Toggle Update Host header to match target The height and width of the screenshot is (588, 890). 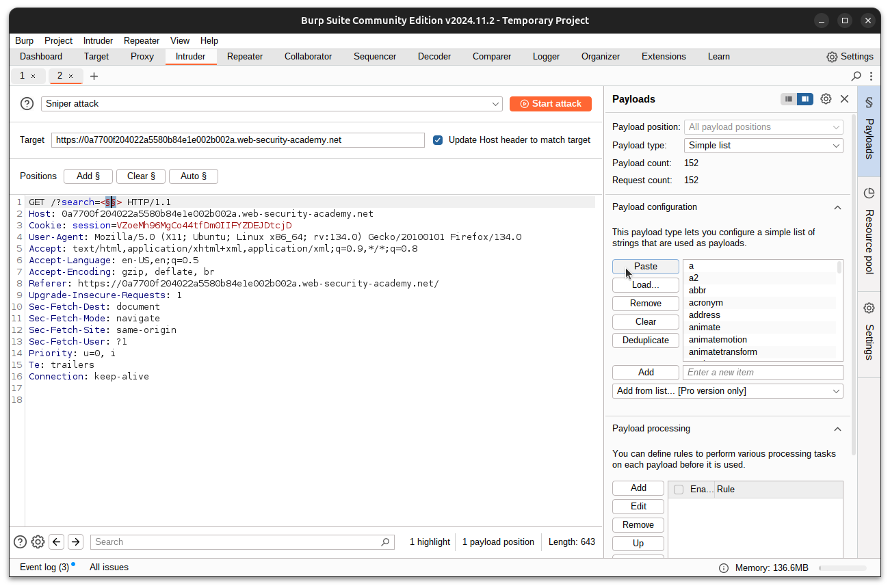[438, 140]
